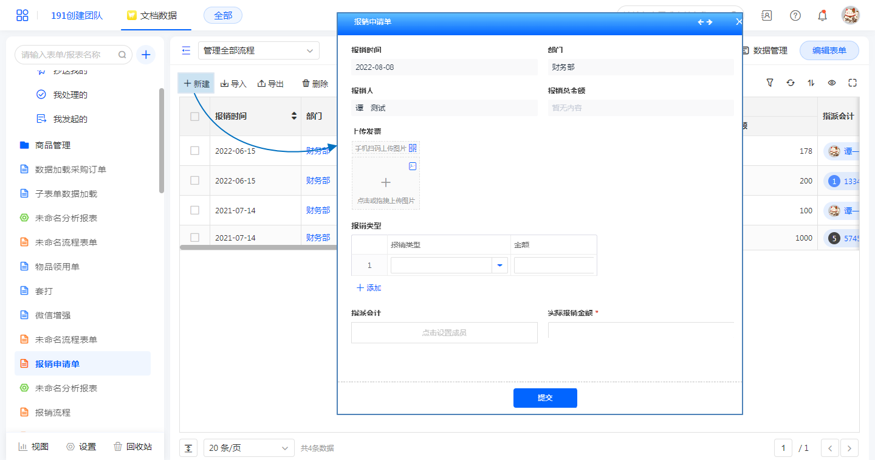Open the 管理全部流程 dropdown
Viewport: 875px width, 460px height.
click(x=259, y=50)
